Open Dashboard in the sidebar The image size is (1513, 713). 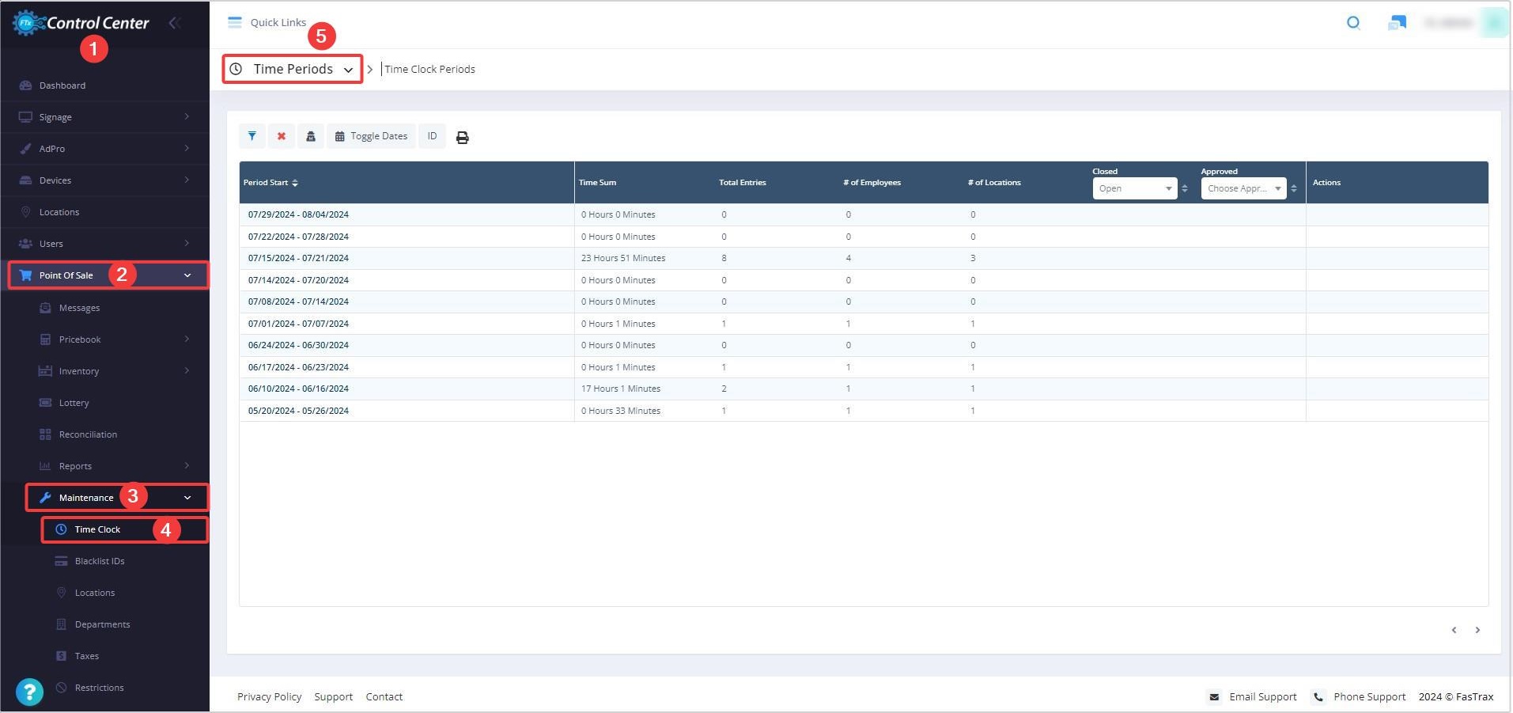coord(62,85)
